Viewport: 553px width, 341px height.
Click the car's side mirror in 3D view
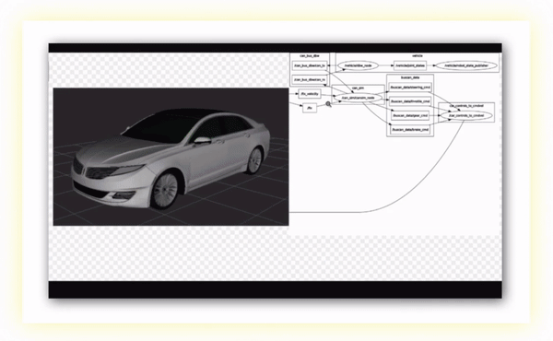tap(202, 140)
